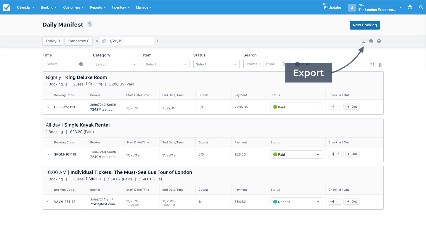This screenshot has height=233, width=426.
Task: Click the King Deluxe Room heading
Action: (86, 77)
